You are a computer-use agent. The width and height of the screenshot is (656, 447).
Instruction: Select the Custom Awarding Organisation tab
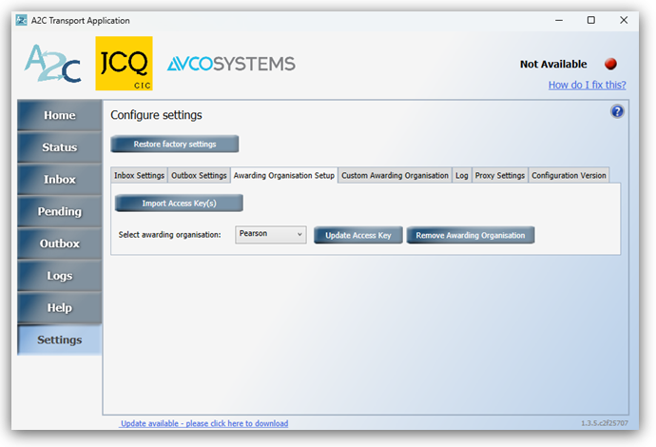(x=395, y=175)
